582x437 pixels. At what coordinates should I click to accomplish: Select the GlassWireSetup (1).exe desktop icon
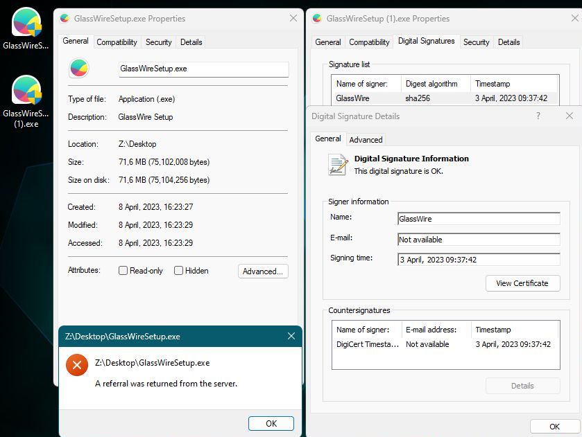point(26,101)
